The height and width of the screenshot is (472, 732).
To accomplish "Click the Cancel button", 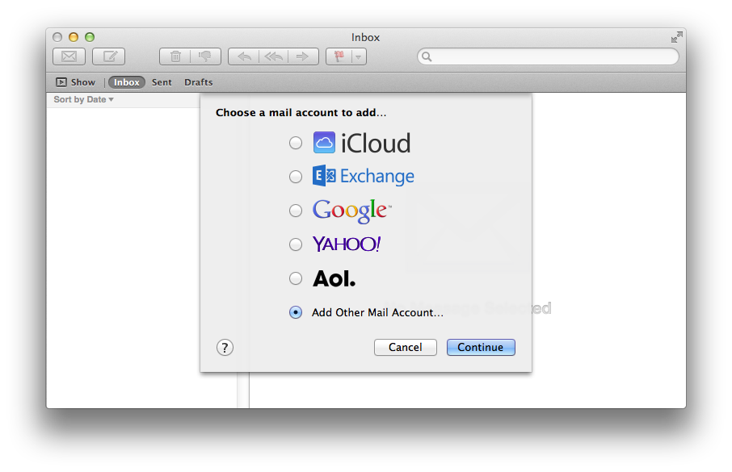I will 406,348.
